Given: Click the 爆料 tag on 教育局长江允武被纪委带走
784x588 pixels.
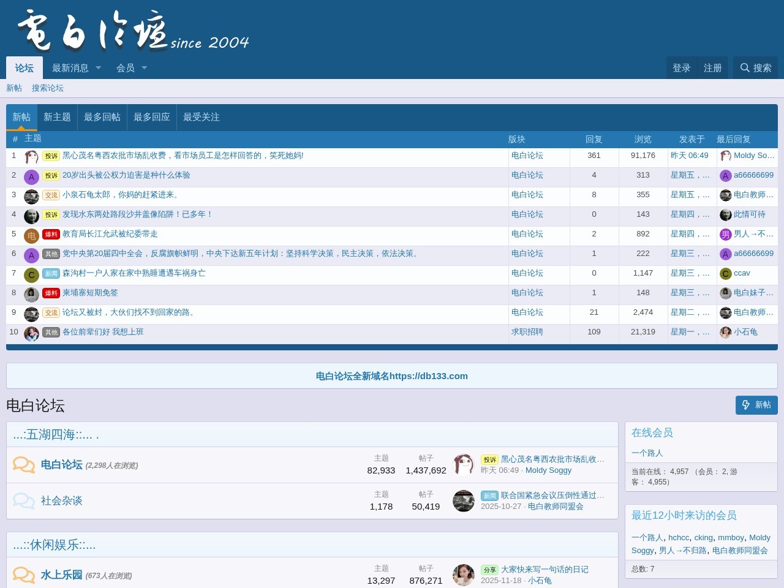Looking at the screenshot, I should 51,235.
